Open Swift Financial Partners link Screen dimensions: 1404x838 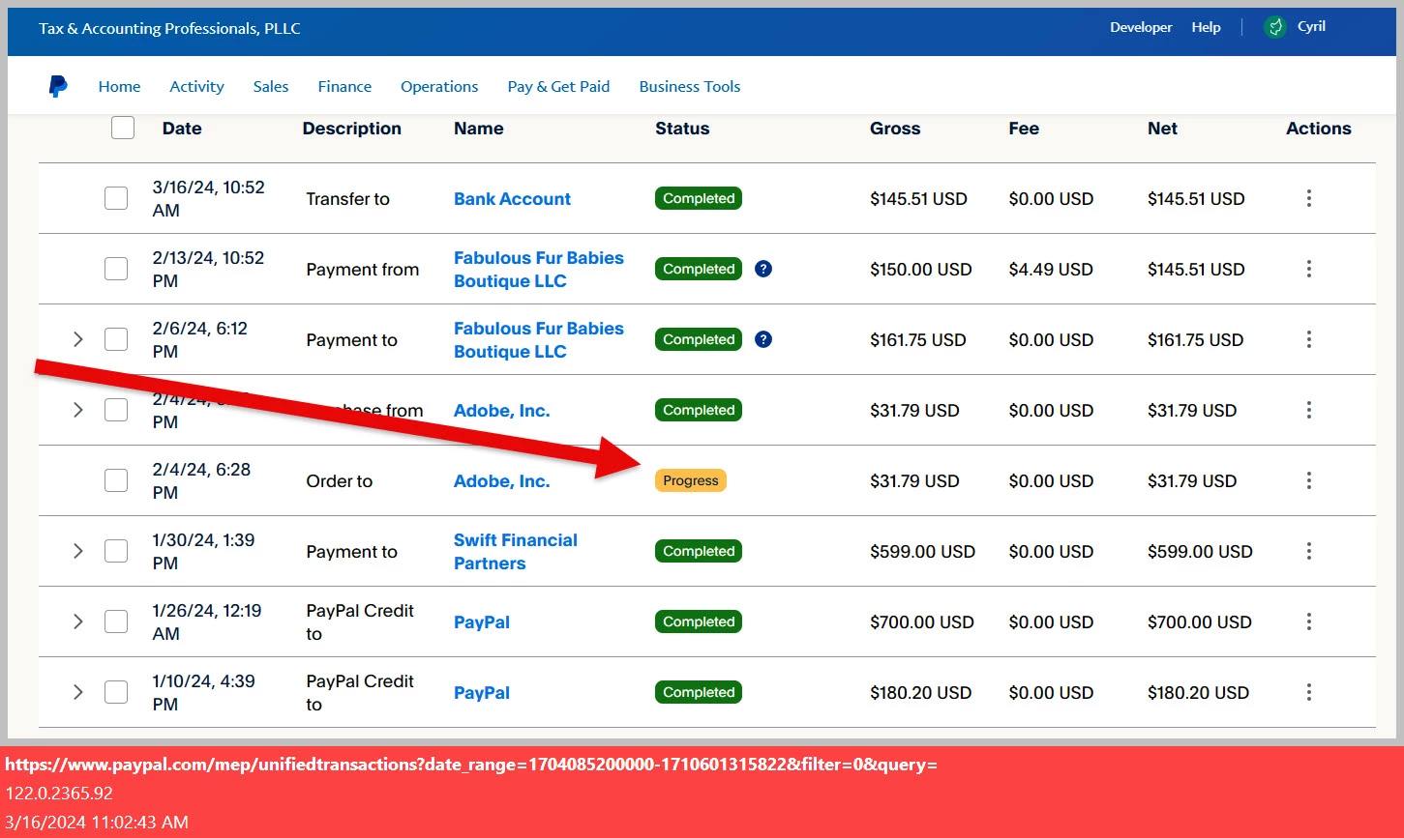(516, 551)
